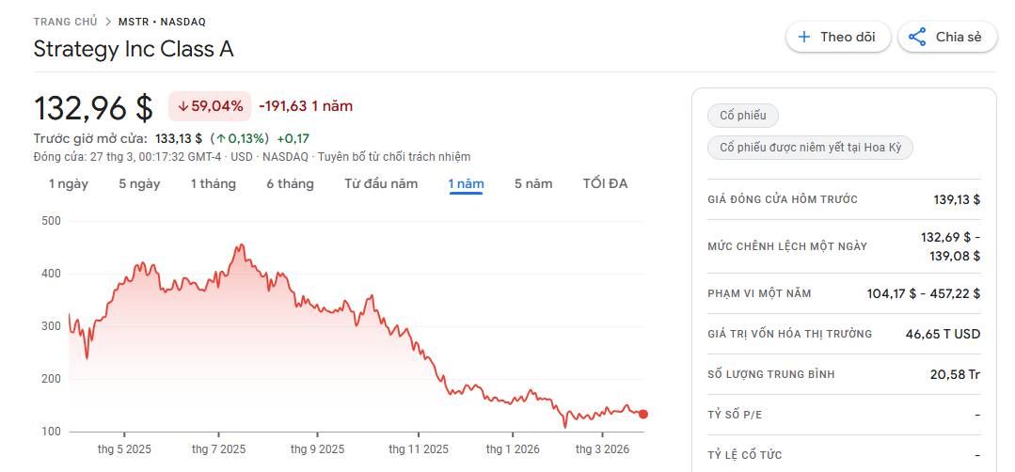Click the thg 11 2025 axis label

click(x=419, y=449)
